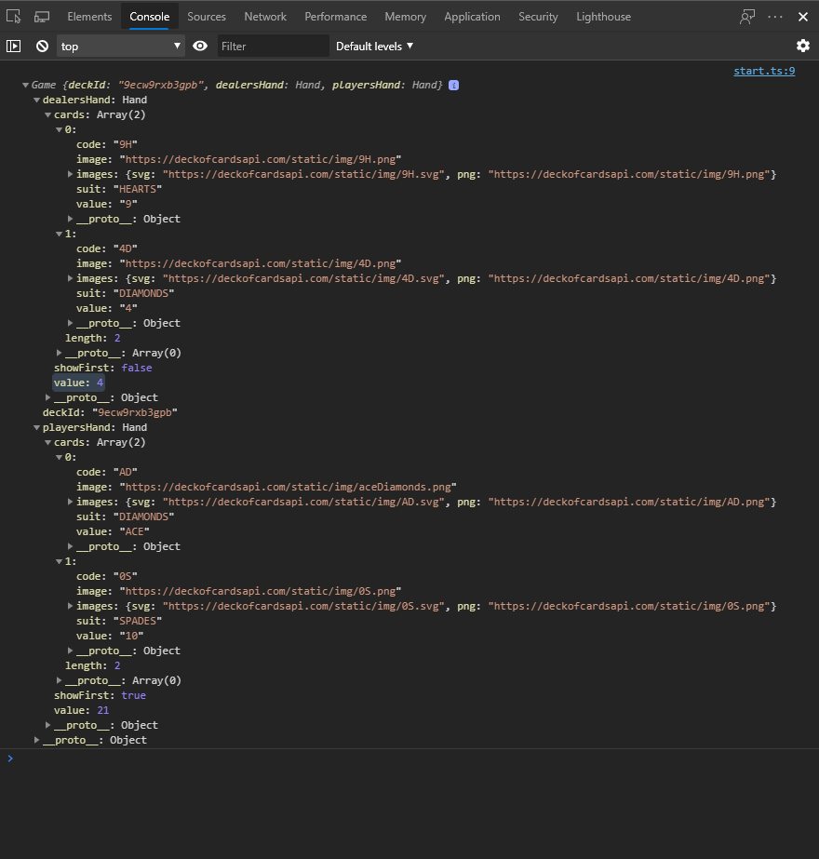Collapse the Game object
This screenshot has width=819, height=859.
[x=25, y=85]
